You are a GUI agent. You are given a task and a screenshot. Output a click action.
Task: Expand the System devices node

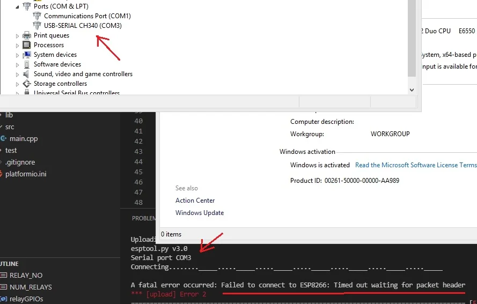coord(17,55)
